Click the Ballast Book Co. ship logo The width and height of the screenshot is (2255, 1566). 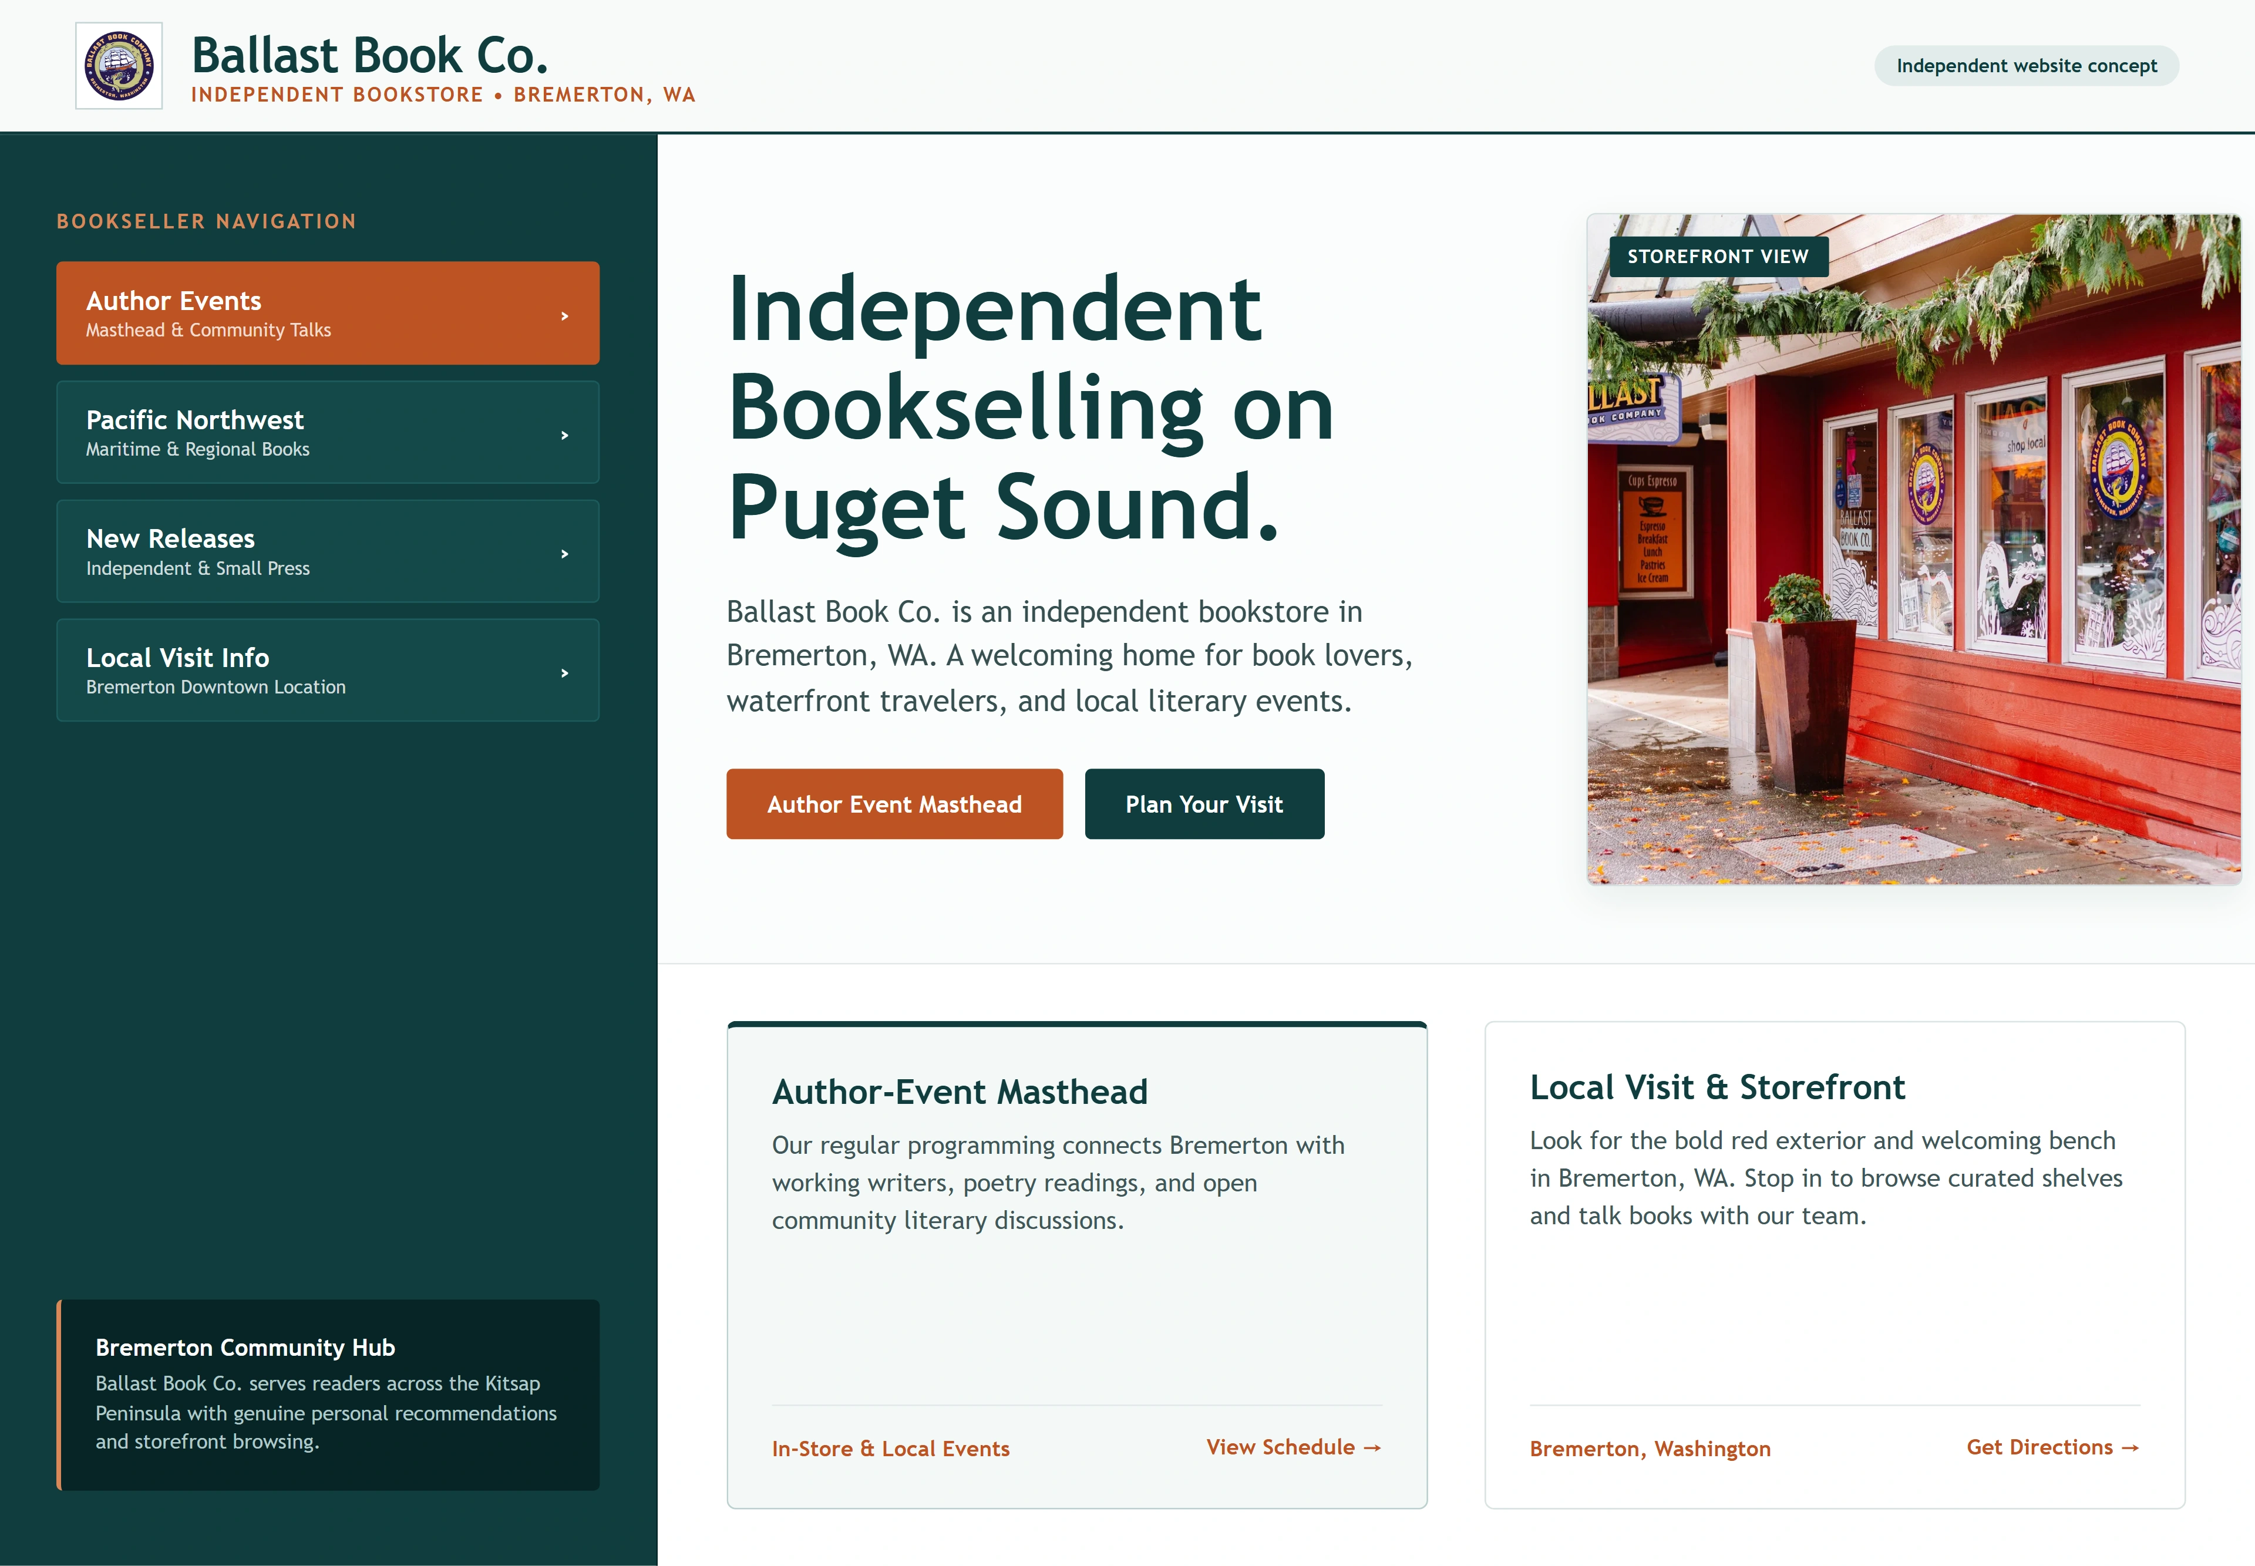click(119, 66)
